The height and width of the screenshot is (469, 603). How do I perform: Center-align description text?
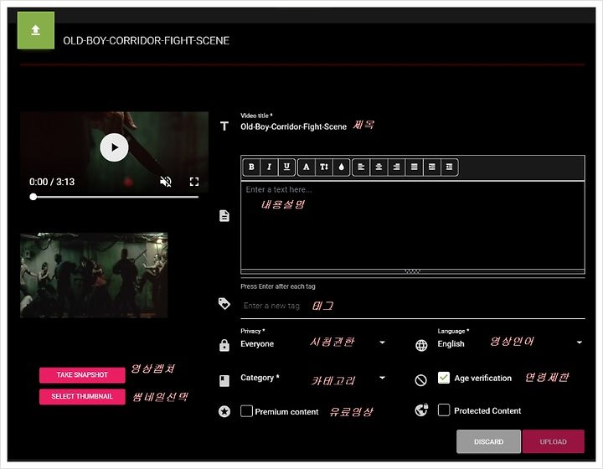click(379, 167)
